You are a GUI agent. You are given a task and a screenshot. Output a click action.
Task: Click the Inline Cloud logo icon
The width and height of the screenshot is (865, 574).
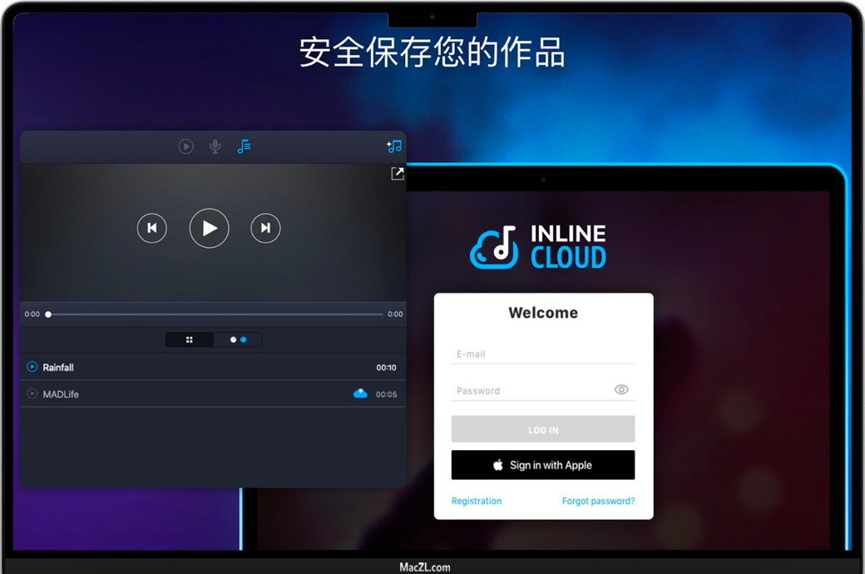tap(494, 247)
